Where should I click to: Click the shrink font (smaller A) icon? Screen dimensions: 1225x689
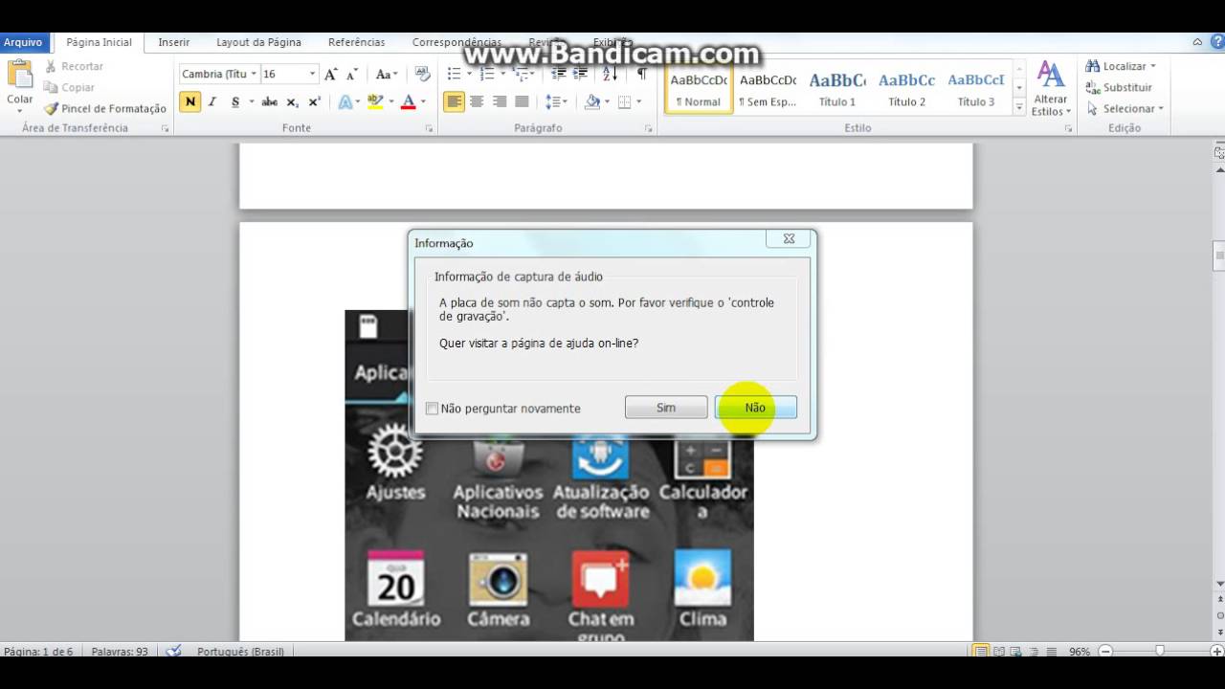pyautogui.click(x=352, y=74)
